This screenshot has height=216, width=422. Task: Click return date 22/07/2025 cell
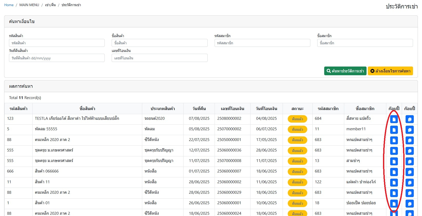199,140
